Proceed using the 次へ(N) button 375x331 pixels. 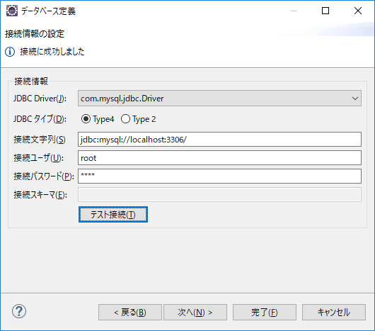tap(195, 313)
